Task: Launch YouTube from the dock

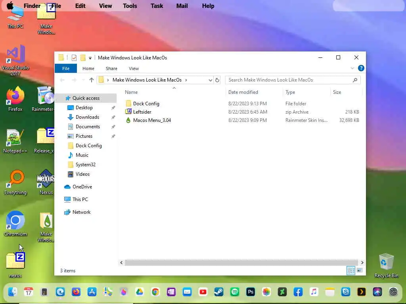Action: [203, 292]
